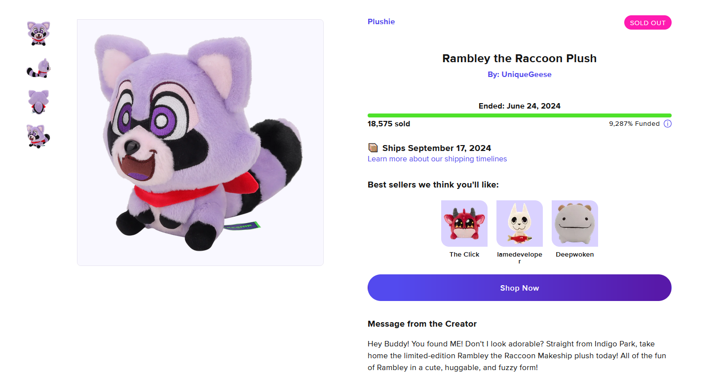
Task: Click the green funding progress bar
Action: (519, 115)
